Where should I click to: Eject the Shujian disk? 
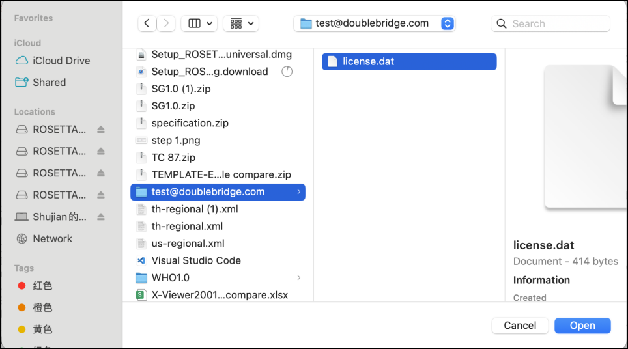[x=101, y=217]
